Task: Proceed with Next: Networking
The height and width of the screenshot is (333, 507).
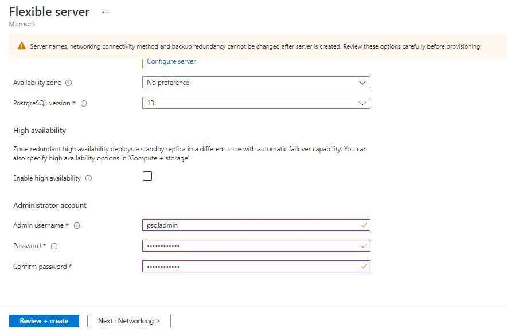Action: (128, 321)
